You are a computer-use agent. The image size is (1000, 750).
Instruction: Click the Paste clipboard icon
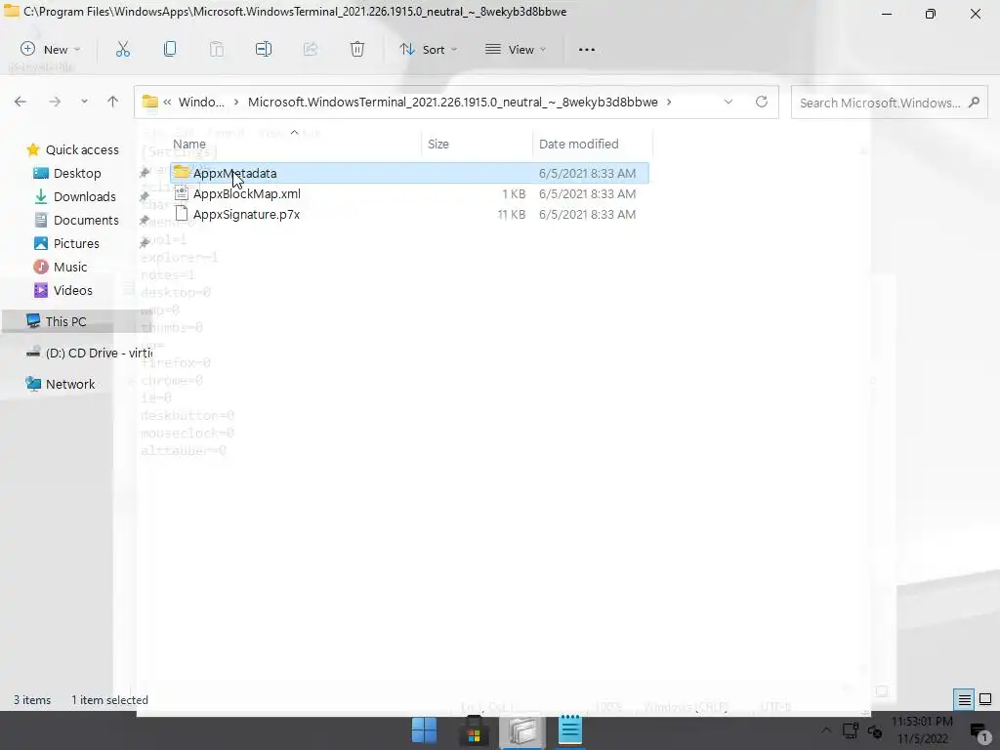tap(217, 49)
